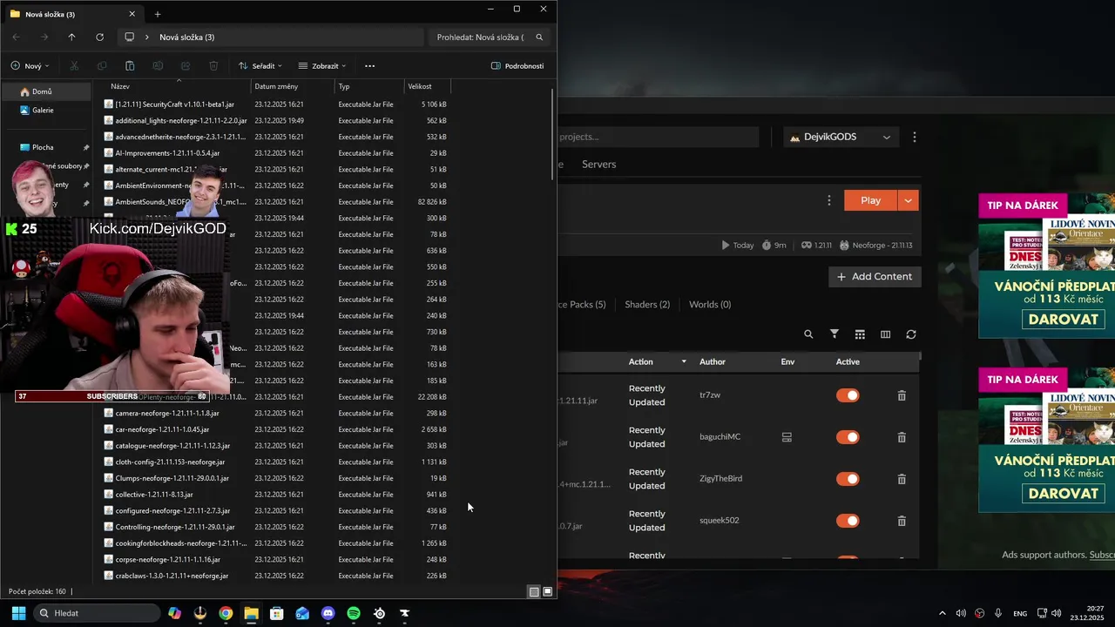Toggle active switch for tr7zw mod

[848, 395]
